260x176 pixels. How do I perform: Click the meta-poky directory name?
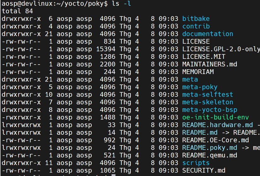(x=200, y=87)
